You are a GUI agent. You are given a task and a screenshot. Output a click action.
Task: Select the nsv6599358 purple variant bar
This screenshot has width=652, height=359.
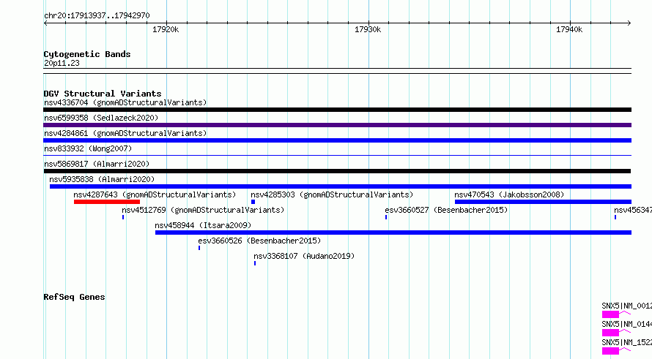click(x=337, y=125)
